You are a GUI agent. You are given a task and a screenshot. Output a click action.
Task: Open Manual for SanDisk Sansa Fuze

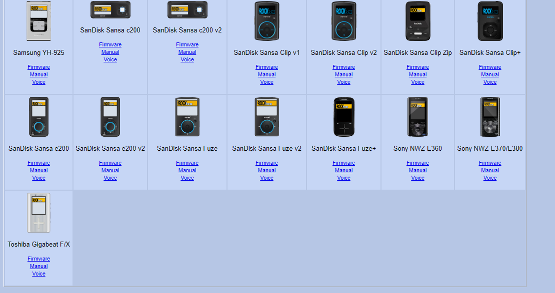[187, 170]
